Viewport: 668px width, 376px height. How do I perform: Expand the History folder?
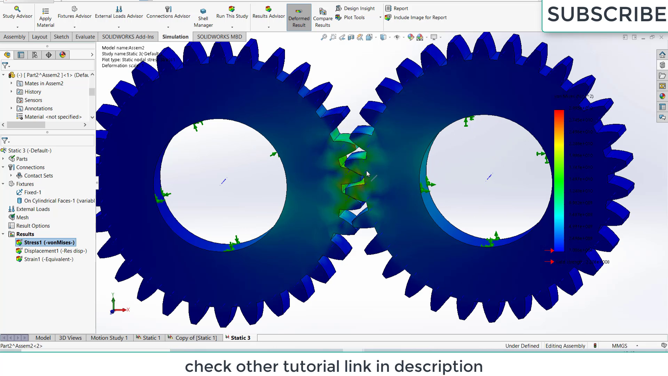[11, 92]
